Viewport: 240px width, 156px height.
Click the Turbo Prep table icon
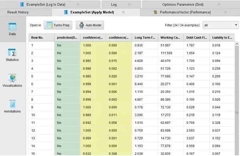pos(49,25)
